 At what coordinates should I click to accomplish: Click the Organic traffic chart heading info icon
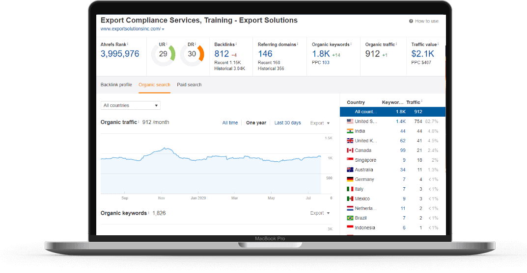click(x=139, y=122)
